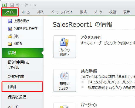The image size is (135, 108).
Task: Click the 共有準備 heading
Action: 89,71
